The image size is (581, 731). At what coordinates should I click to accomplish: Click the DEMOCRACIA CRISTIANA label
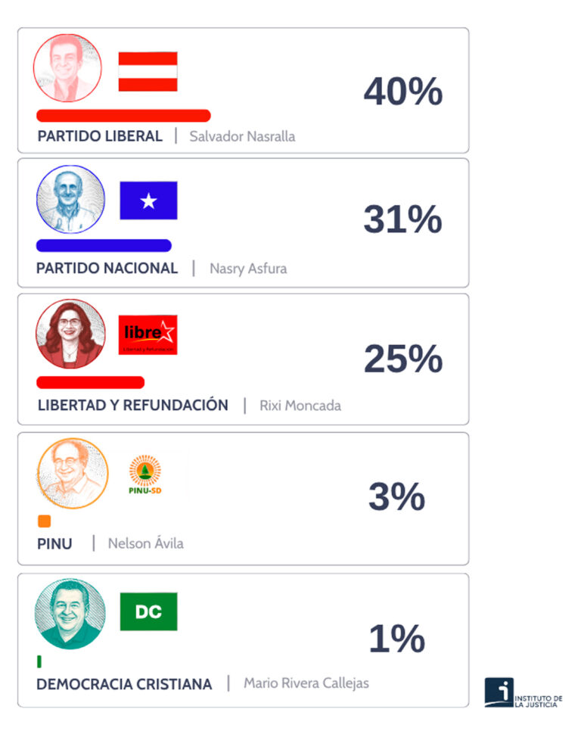[124, 684]
